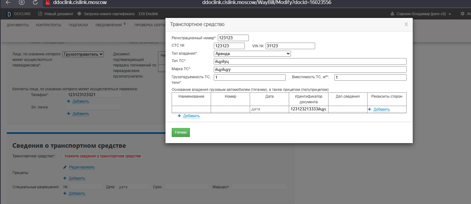The height and width of the screenshot is (204, 471).
Task: Click the special permit Срок field
Action: point(187,187)
